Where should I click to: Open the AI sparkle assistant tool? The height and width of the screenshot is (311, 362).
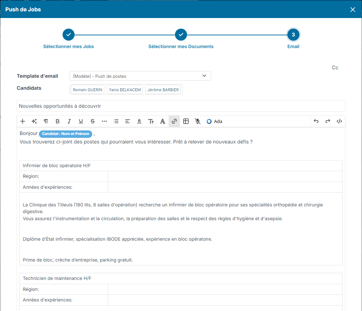click(x=34, y=121)
